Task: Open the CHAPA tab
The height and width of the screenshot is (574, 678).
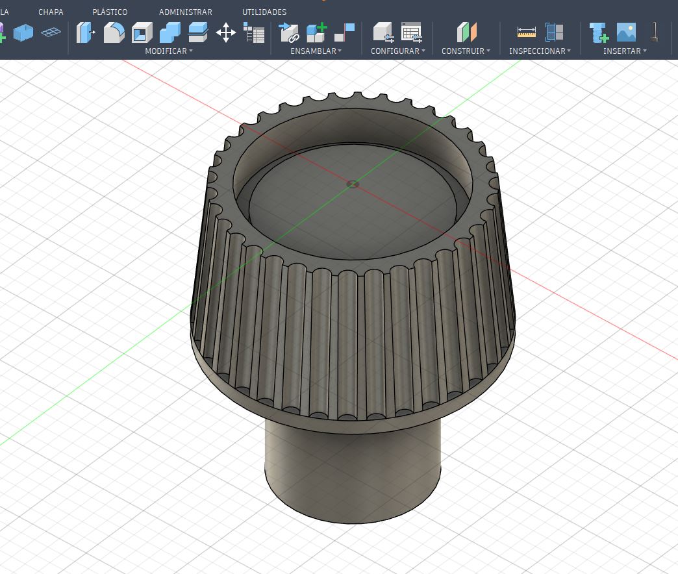Action: click(51, 12)
